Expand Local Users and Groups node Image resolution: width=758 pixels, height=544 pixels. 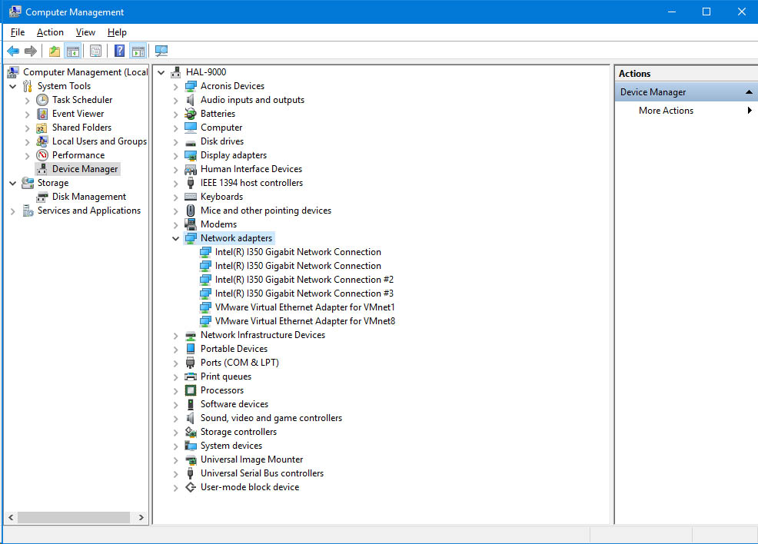(28, 142)
